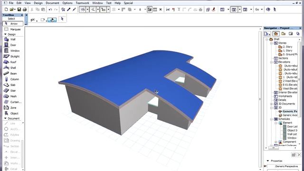Switch Navigator to View Map folder
This screenshot has height=171, width=304.
click(x=284, y=34)
